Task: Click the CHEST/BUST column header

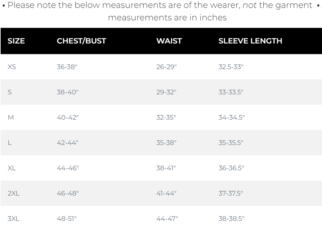Action: coord(81,41)
